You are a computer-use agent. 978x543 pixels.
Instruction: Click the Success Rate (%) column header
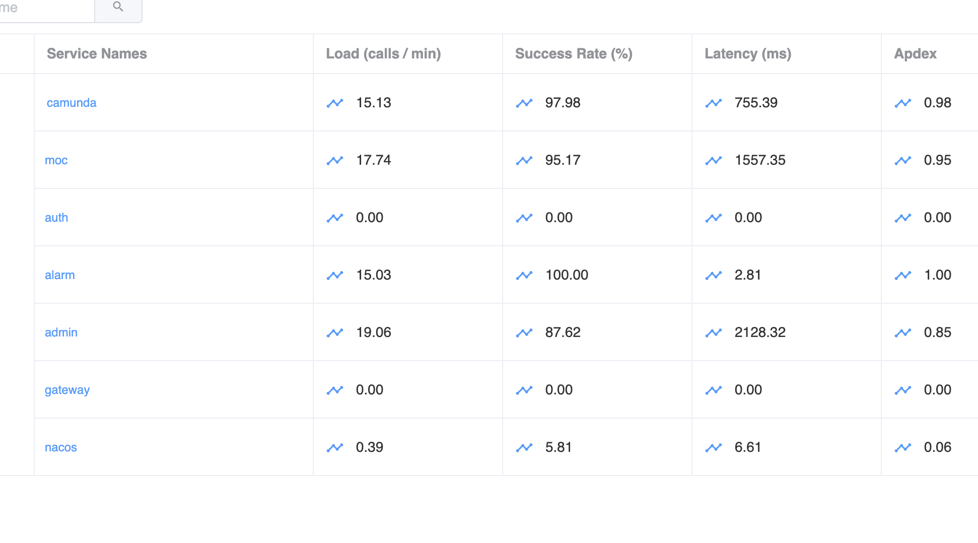coord(574,54)
